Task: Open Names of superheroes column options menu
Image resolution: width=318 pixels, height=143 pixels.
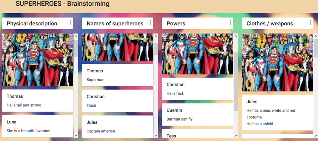Action: pos(151,23)
